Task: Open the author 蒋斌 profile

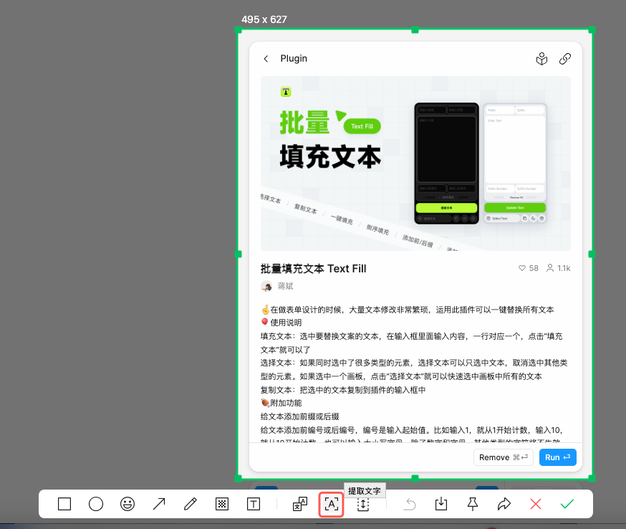Action: [x=286, y=286]
